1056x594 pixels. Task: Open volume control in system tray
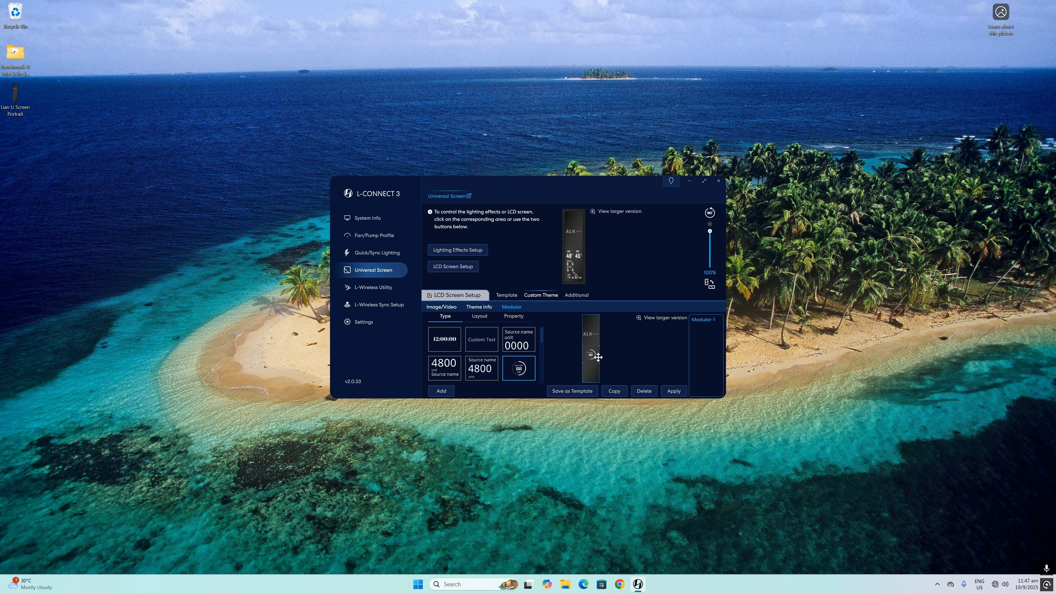tap(1005, 584)
